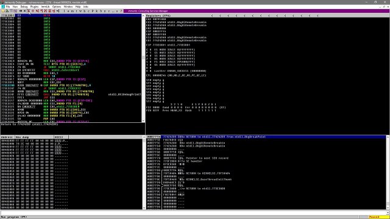Show Threads window via t button
This screenshot has width=390, height=219.
(x=76, y=11)
